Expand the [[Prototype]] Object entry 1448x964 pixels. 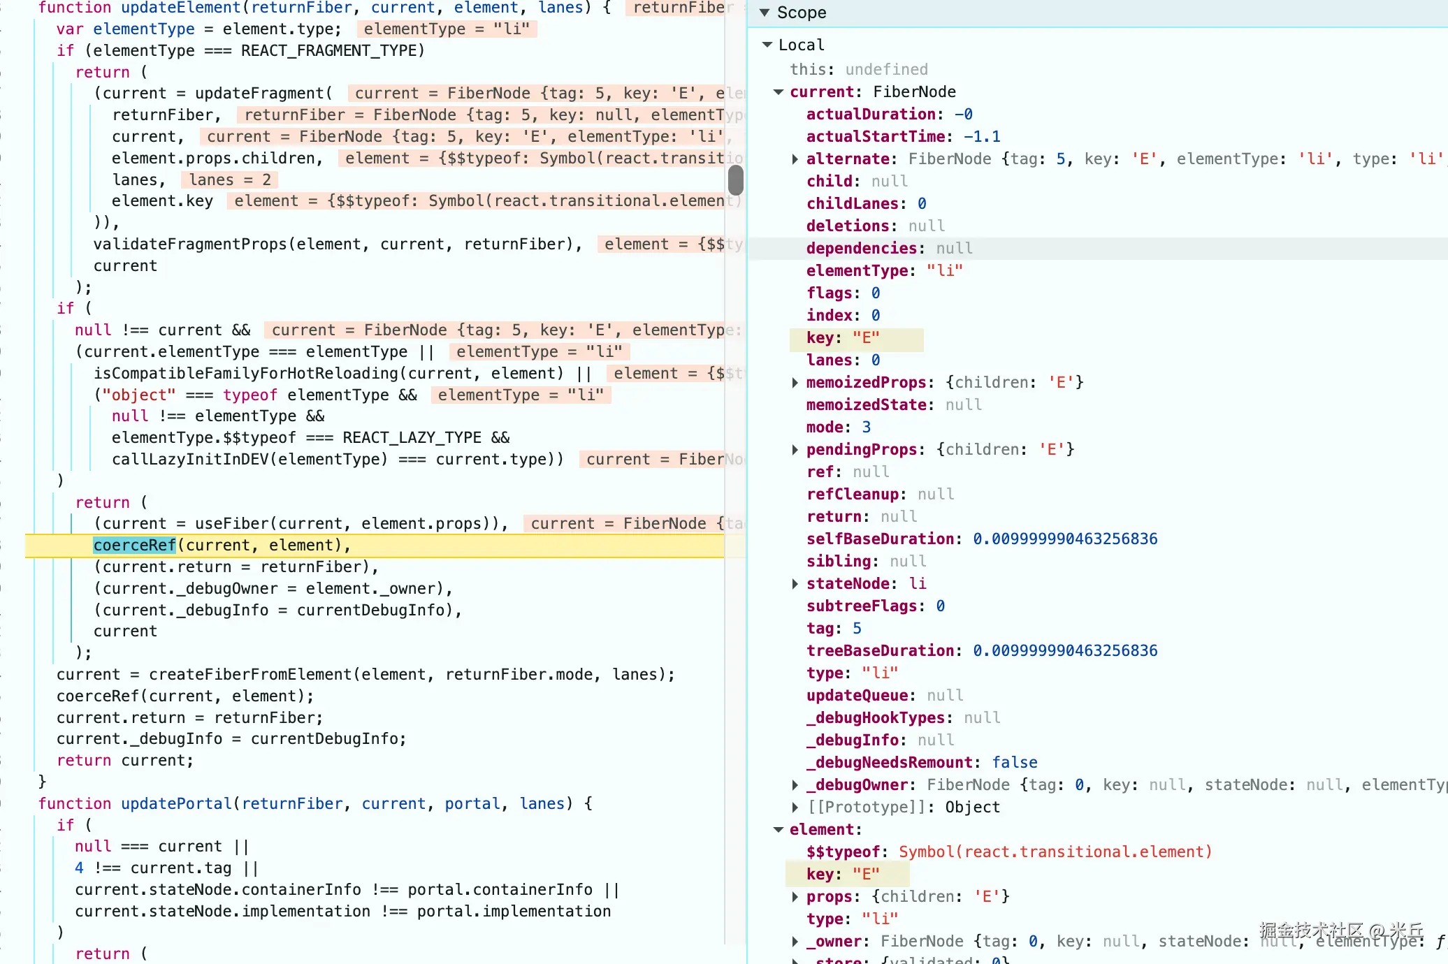(795, 808)
